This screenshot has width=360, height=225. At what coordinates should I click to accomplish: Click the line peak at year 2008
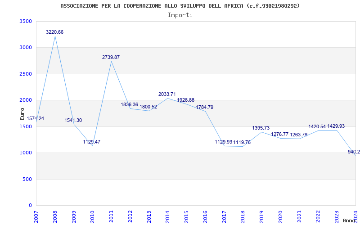(x=55, y=36)
